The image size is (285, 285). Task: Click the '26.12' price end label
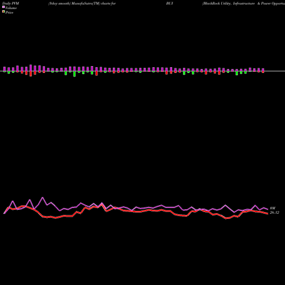pos(275,213)
